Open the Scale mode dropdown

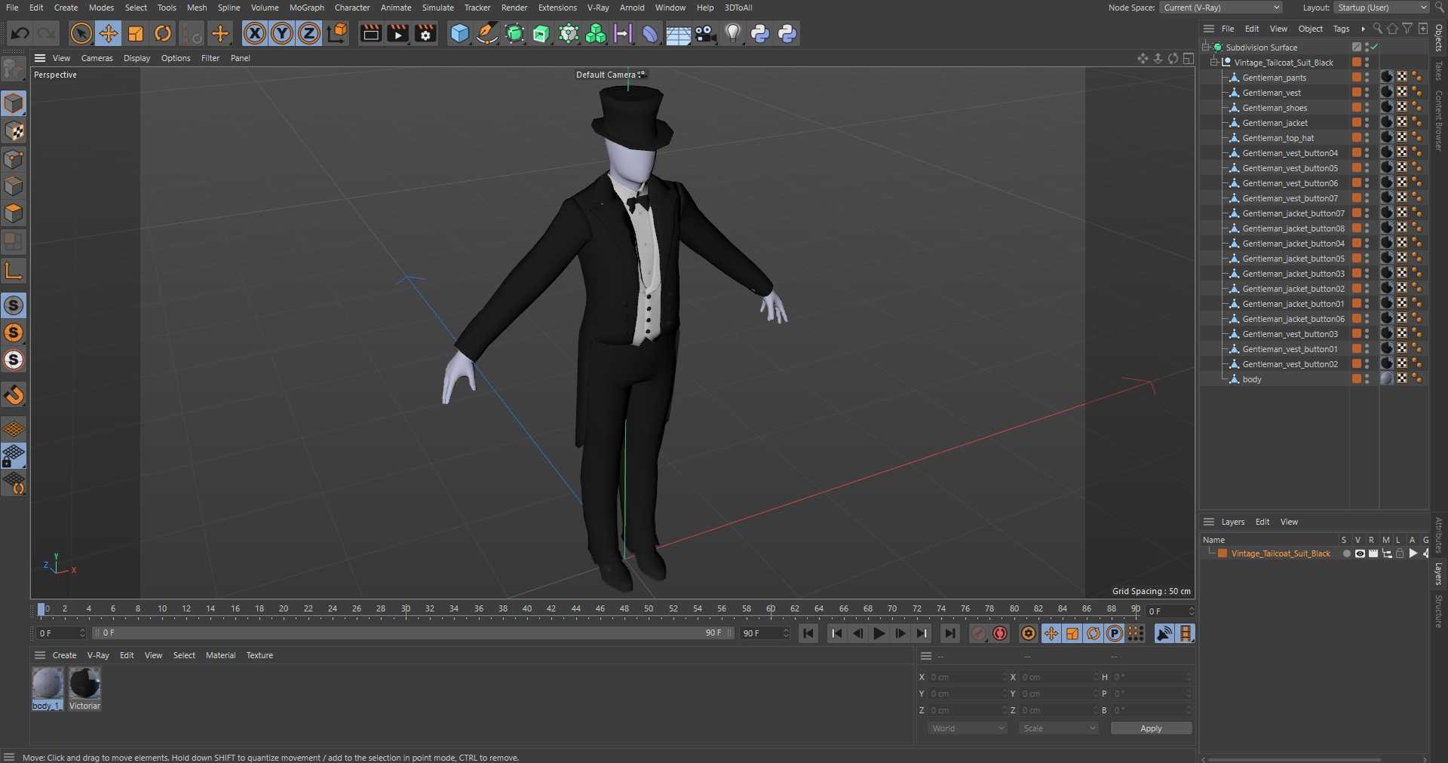[1058, 728]
